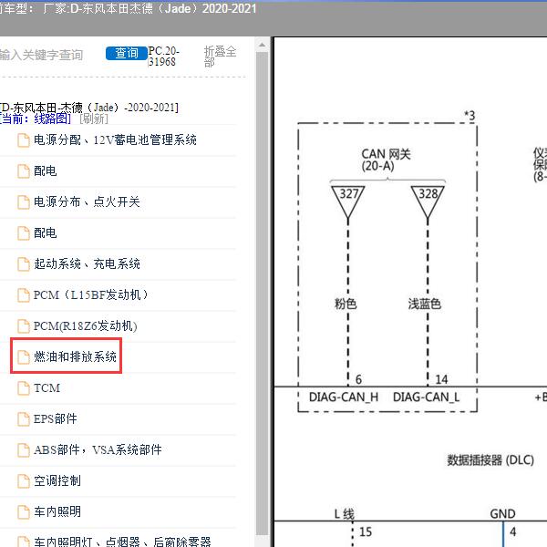Click the GND label in diagram
Viewport: 547px width, 547px height.
tap(502, 514)
